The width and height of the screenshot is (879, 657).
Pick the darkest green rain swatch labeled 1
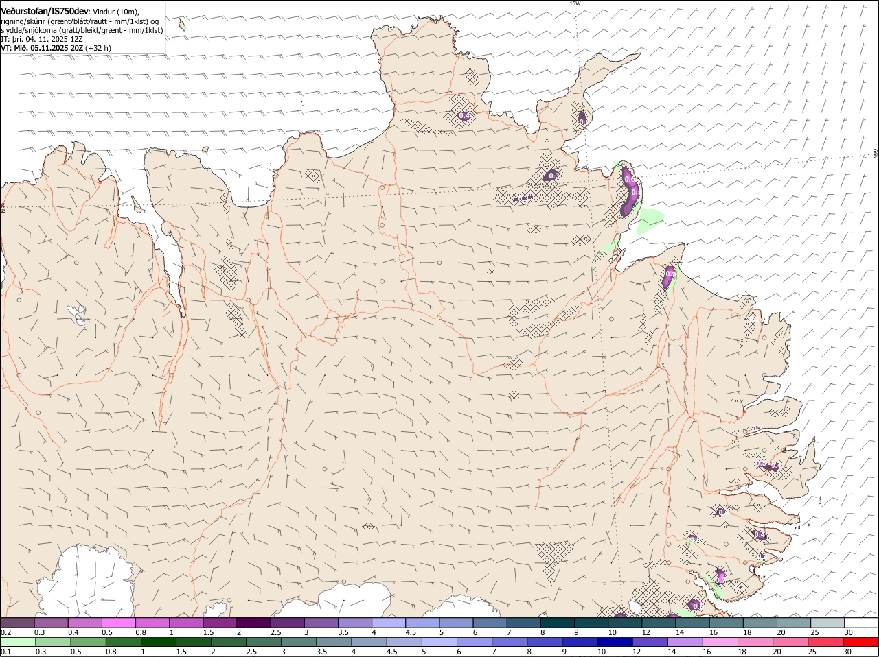pos(159,643)
